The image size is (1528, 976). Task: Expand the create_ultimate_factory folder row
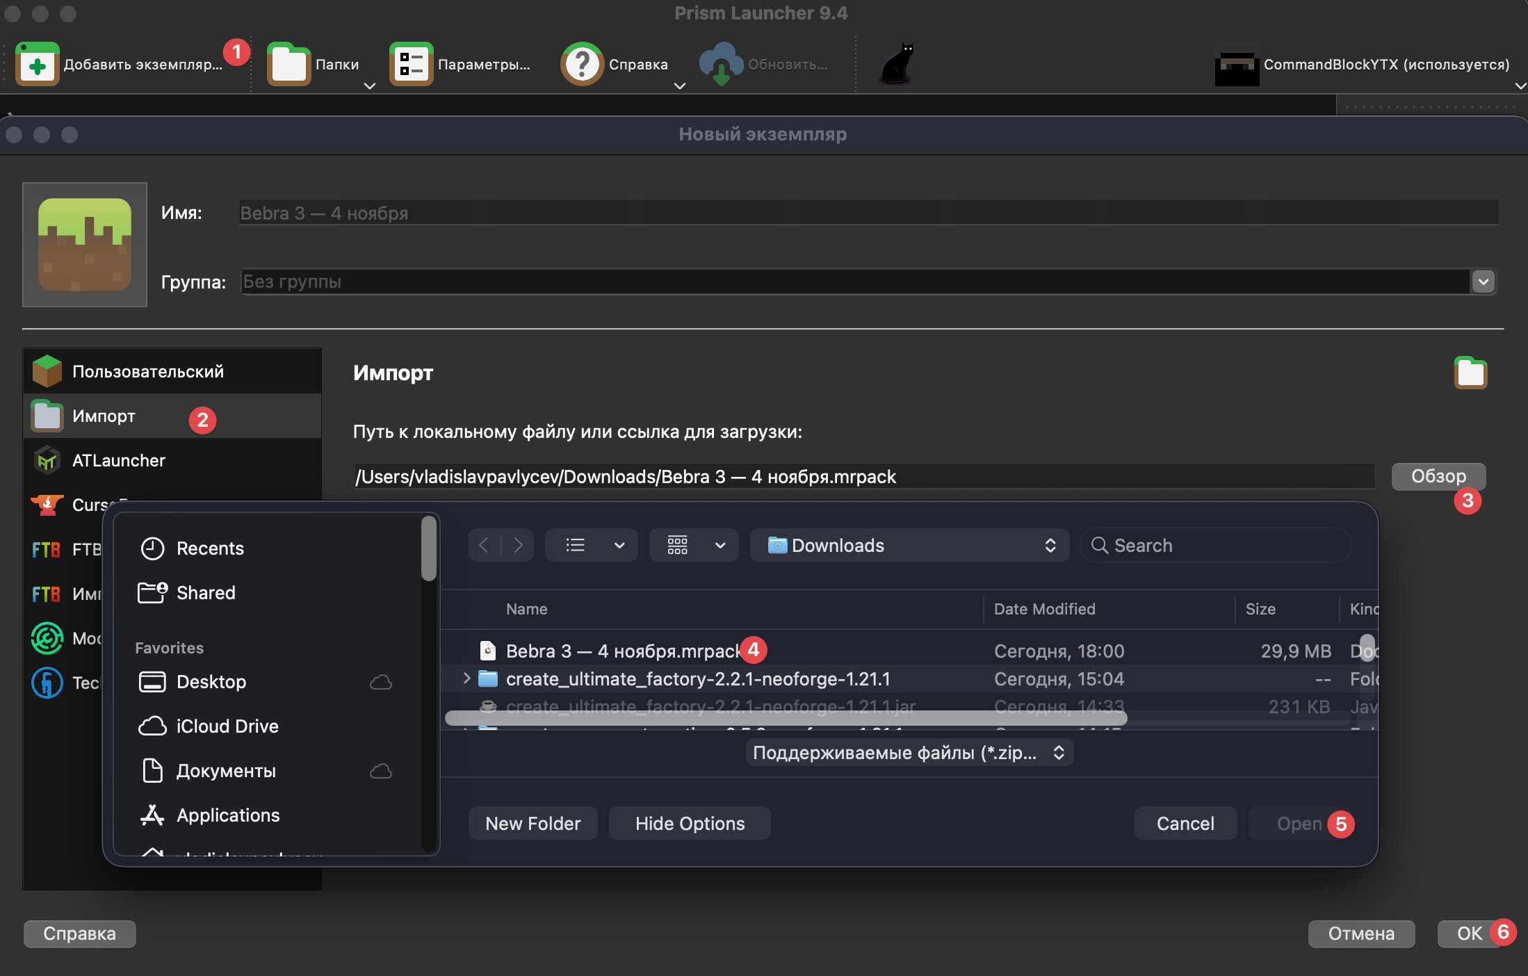[x=466, y=678]
